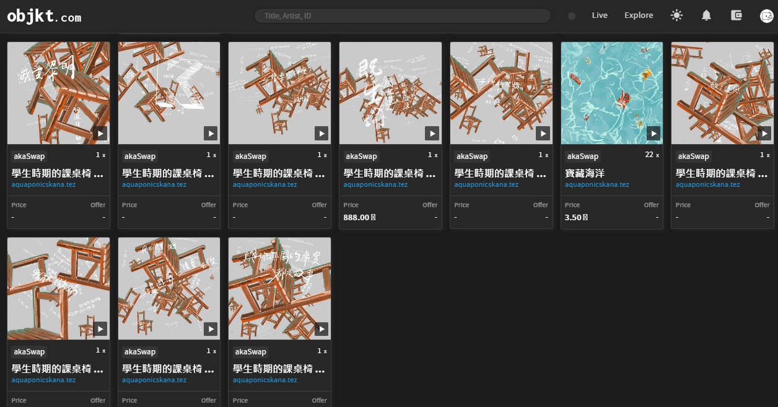Play the first chair artwork in top row
This screenshot has width=778, height=407.
(x=100, y=133)
